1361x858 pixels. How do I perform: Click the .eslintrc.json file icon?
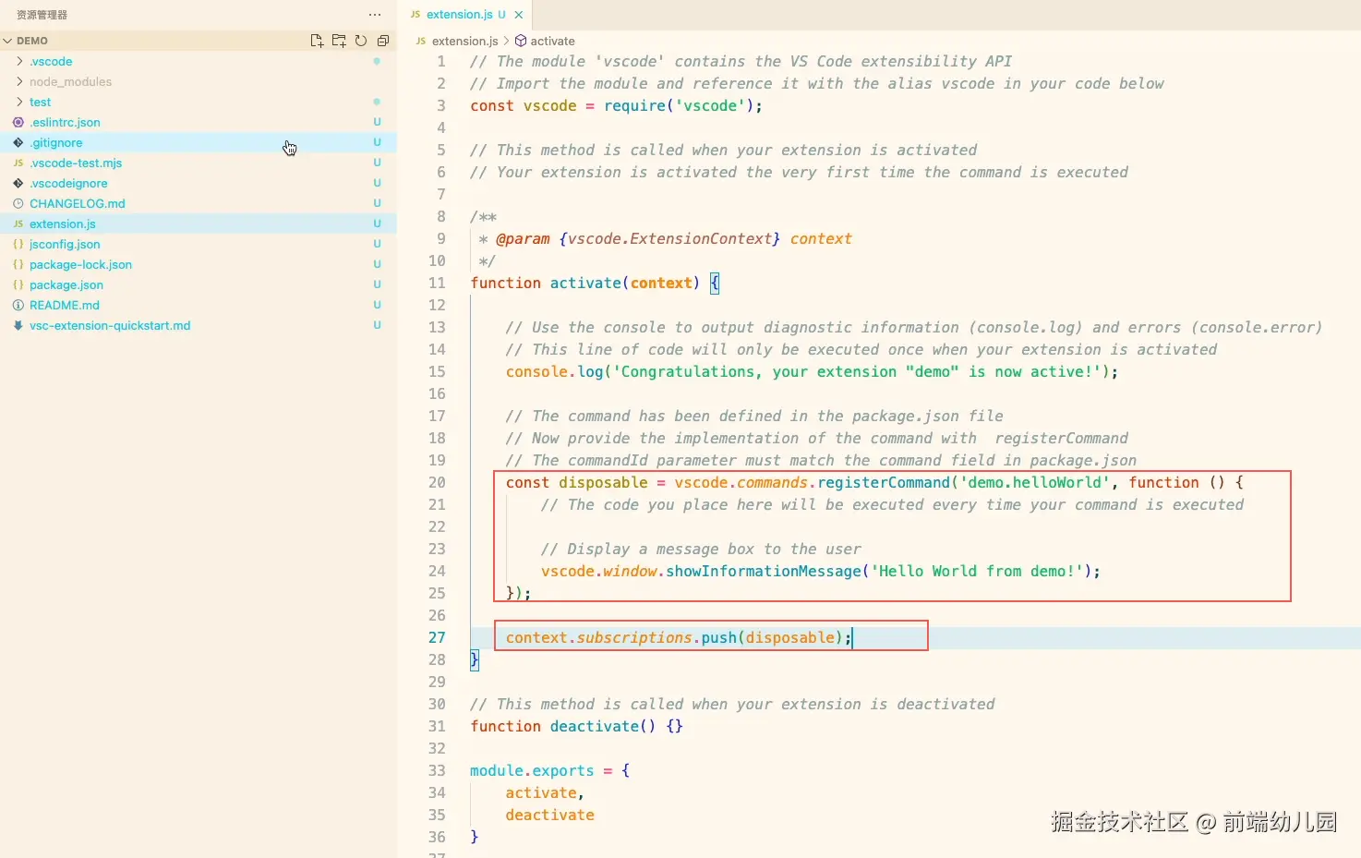(18, 122)
